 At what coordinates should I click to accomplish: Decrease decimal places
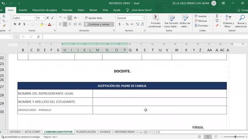pos(142,24)
